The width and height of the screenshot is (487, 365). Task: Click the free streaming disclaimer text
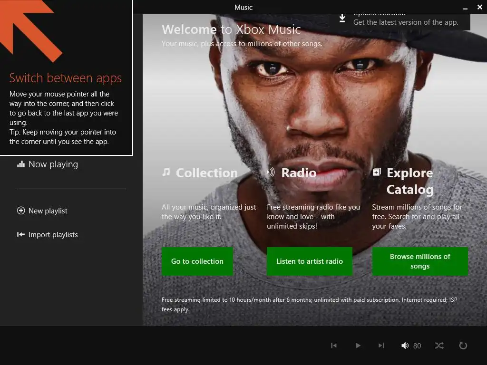[x=309, y=305]
